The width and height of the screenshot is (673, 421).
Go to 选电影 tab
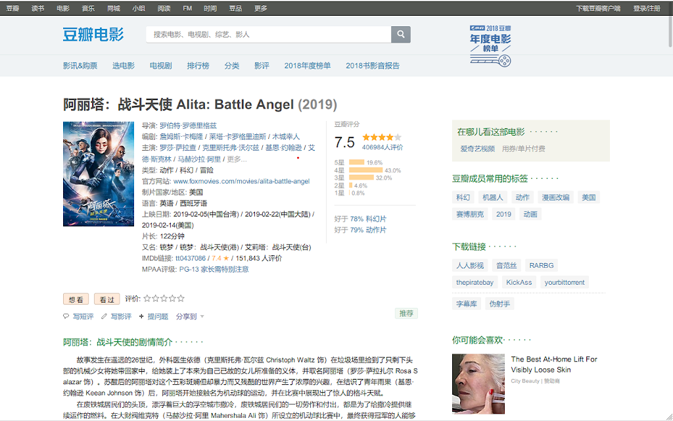tap(124, 66)
